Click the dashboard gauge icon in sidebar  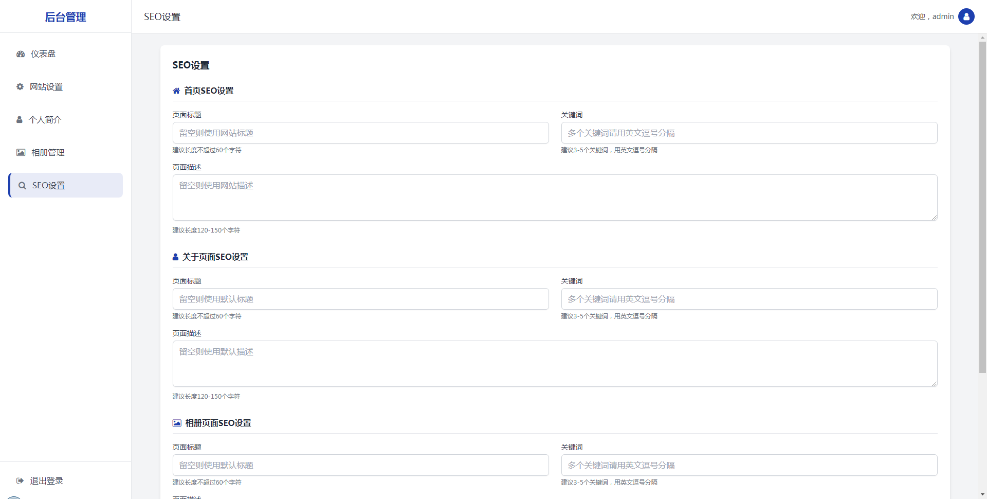click(x=21, y=54)
